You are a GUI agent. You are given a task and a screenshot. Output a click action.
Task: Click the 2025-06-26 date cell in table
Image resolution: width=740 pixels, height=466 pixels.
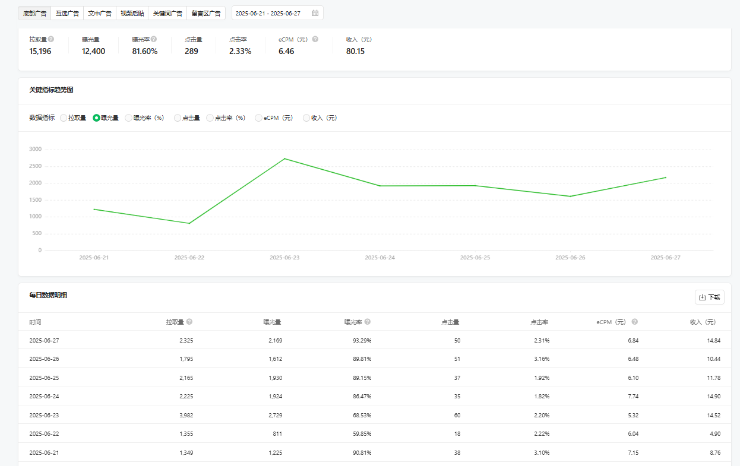44,359
